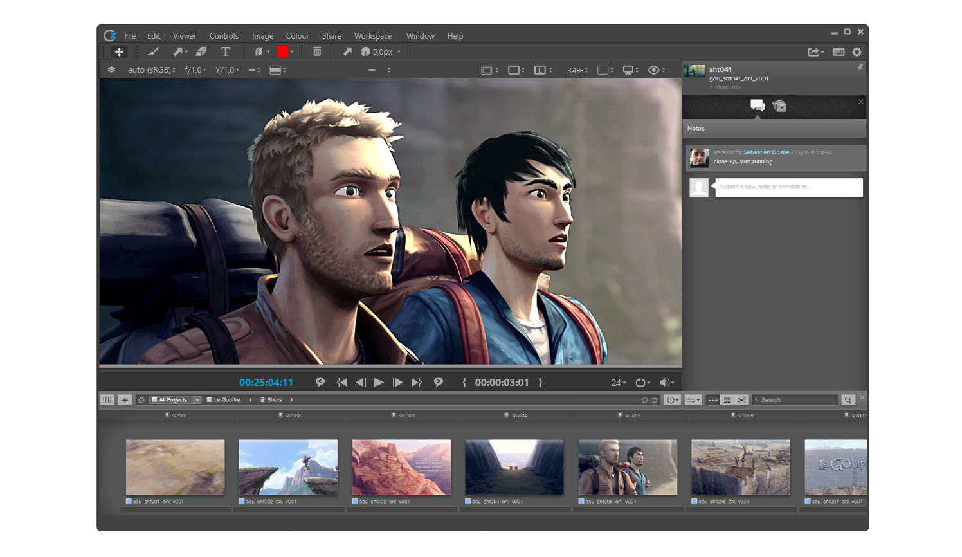Click the Shots breadcrumb
This screenshot has width=962, height=557.
pyautogui.click(x=271, y=400)
